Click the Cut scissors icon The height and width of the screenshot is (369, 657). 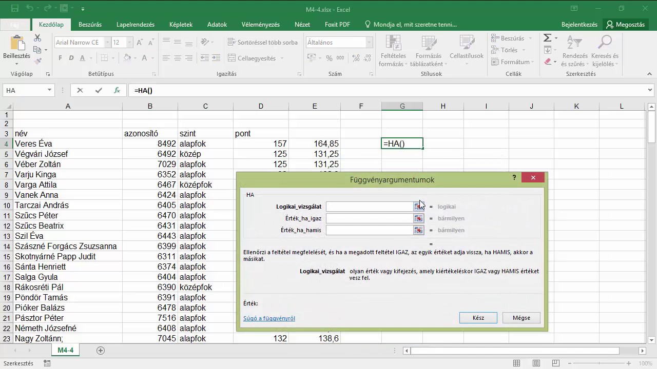point(37,38)
